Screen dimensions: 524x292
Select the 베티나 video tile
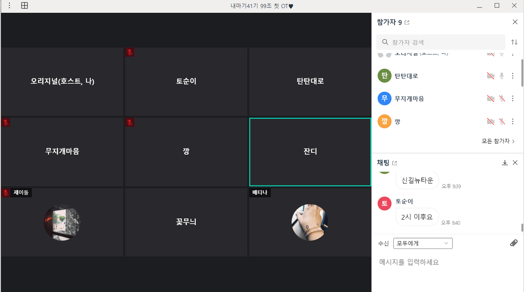click(x=310, y=222)
